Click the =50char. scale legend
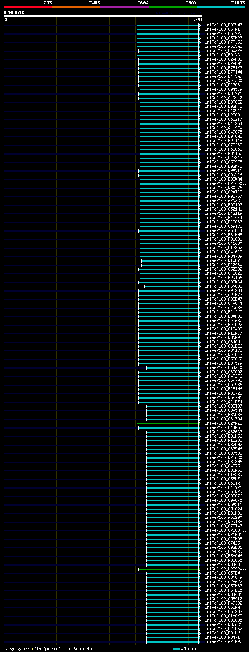 (x=186, y=649)
